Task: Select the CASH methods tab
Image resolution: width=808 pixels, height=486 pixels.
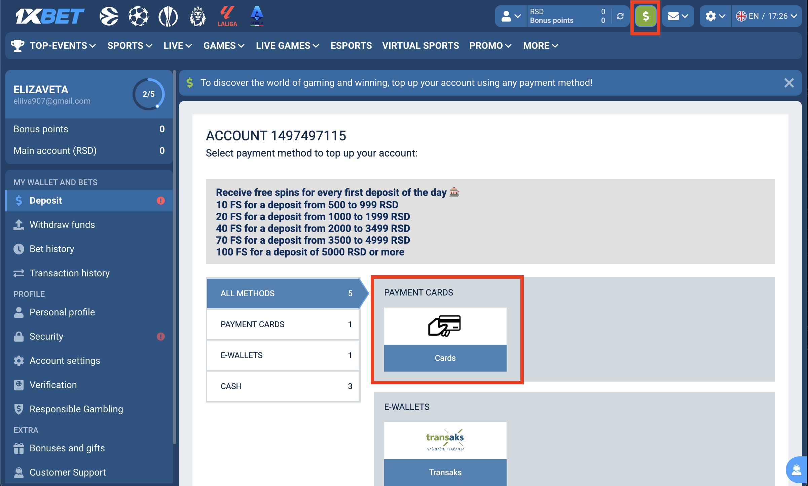Action: coord(283,386)
